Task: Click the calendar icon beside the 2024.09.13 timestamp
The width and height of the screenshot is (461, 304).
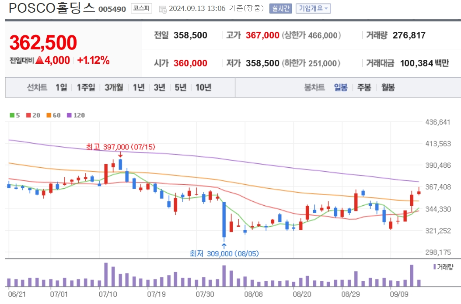Action: pyautogui.click(x=163, y=9)
